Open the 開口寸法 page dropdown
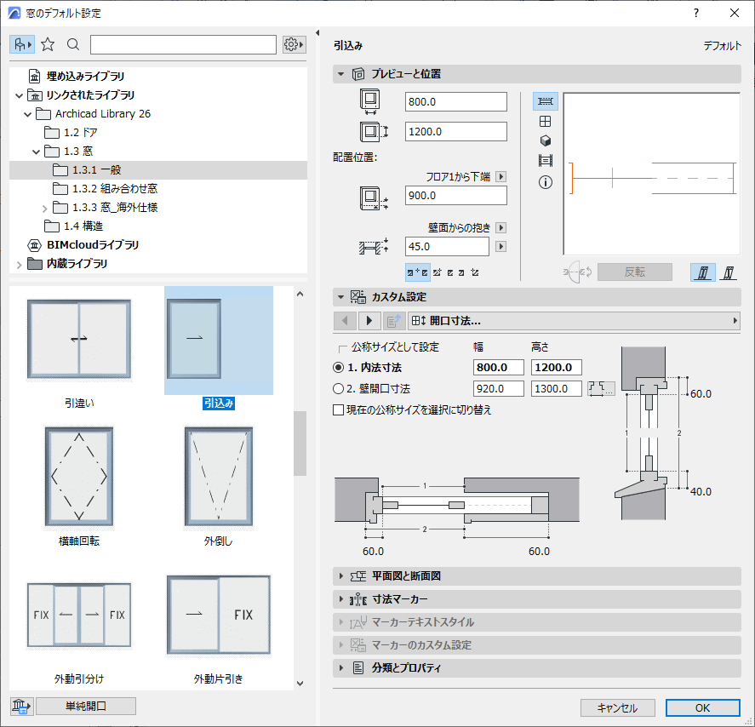 pos(573,321)
